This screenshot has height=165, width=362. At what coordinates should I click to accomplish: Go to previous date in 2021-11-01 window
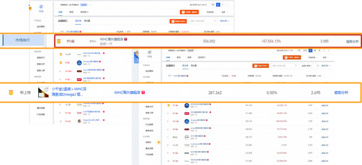coord(324,50)
